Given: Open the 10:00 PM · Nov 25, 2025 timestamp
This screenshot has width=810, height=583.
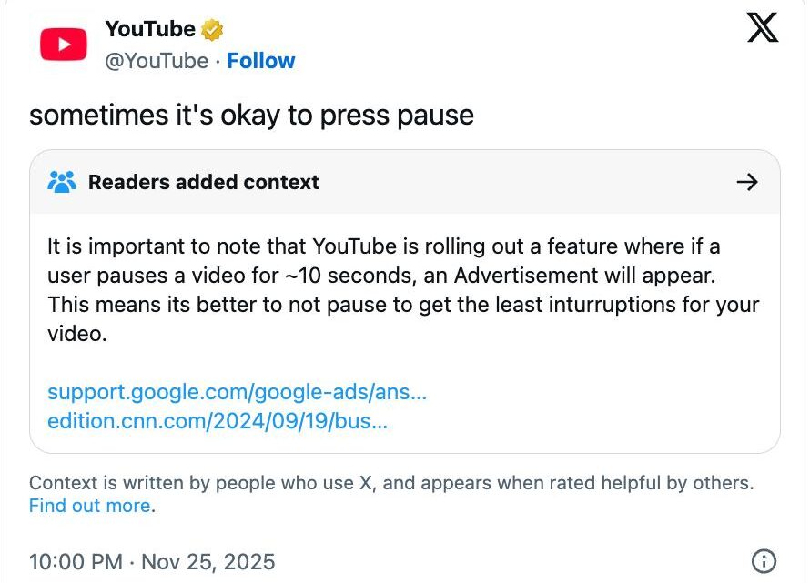Looking at the screenshot, I should [152, 561].
